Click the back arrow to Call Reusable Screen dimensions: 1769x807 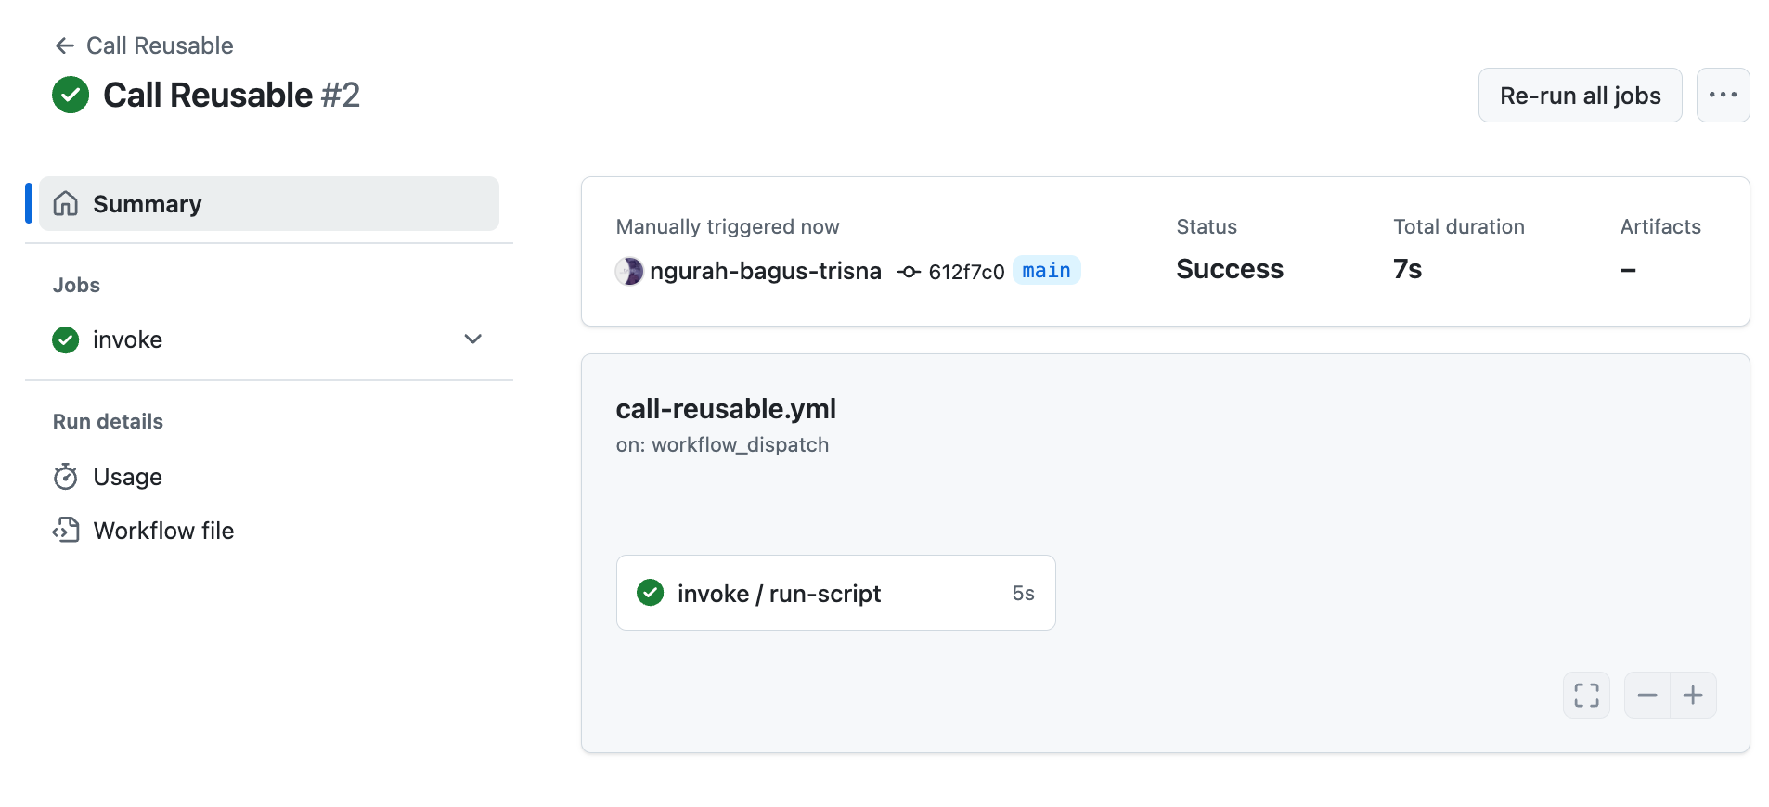pyautogui.click(x=64, y=45)
